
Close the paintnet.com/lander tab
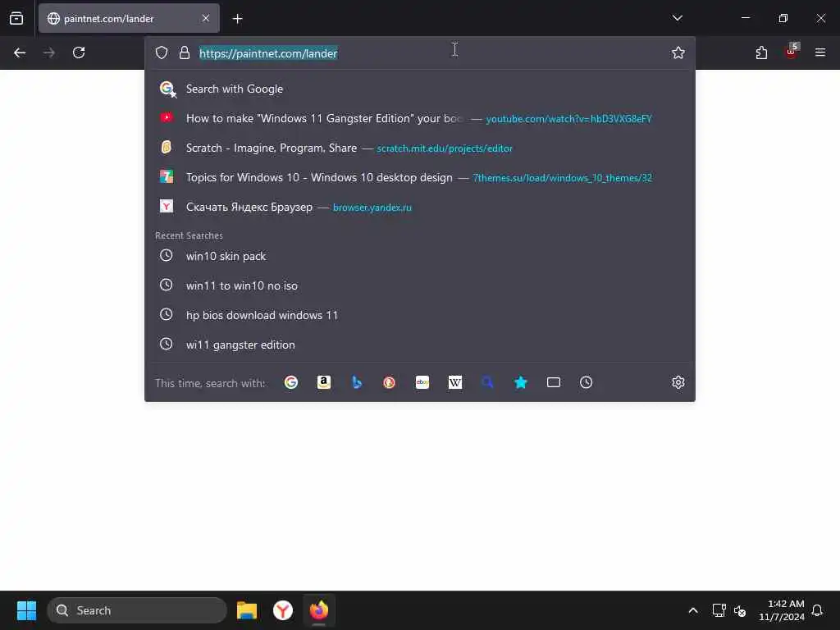tap(206, 18)
